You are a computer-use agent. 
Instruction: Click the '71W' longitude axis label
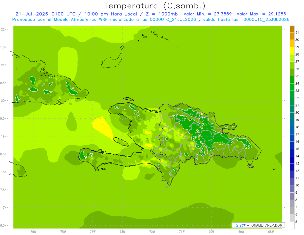click(x=182, y=232)
